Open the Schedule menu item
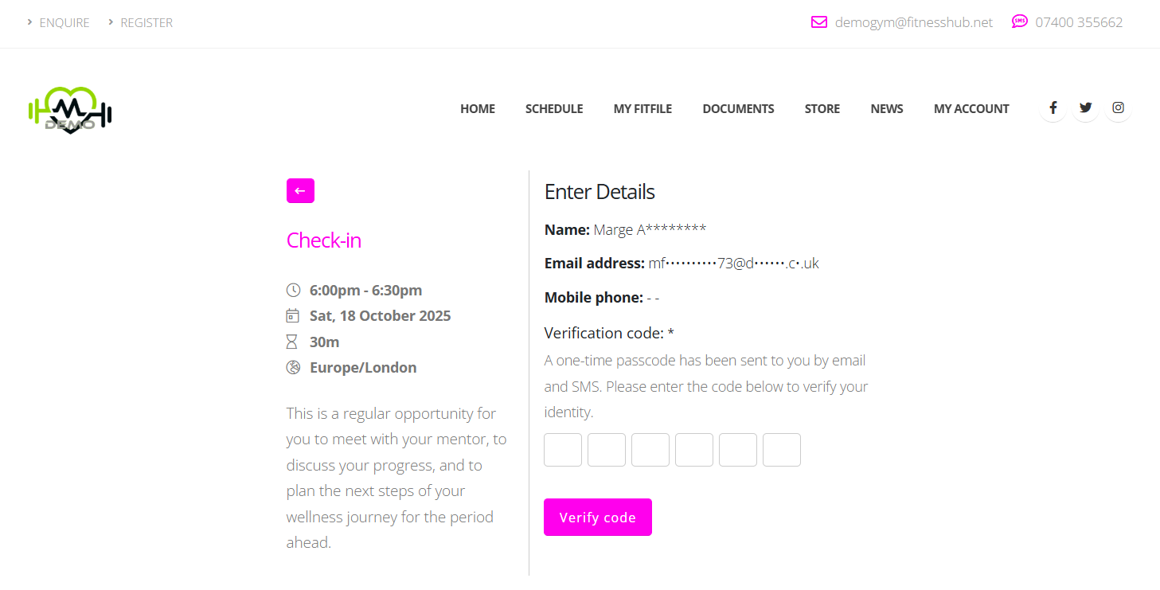Screen dimensions: 1160x590 pyautogui.click(x=554, y=109)
